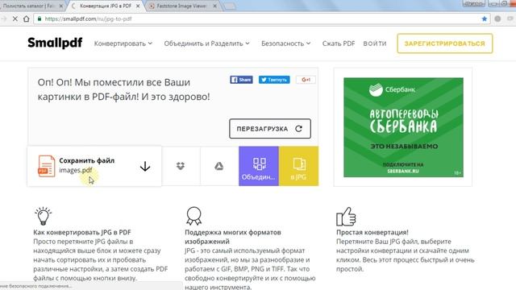Click the bookmark star icon
This screenshot has height=290, width=516.
(x=484, y=19)
